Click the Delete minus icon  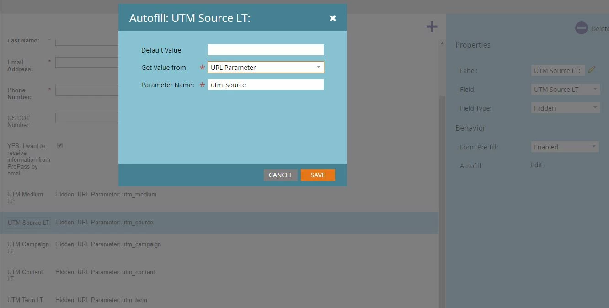[581, 28]
